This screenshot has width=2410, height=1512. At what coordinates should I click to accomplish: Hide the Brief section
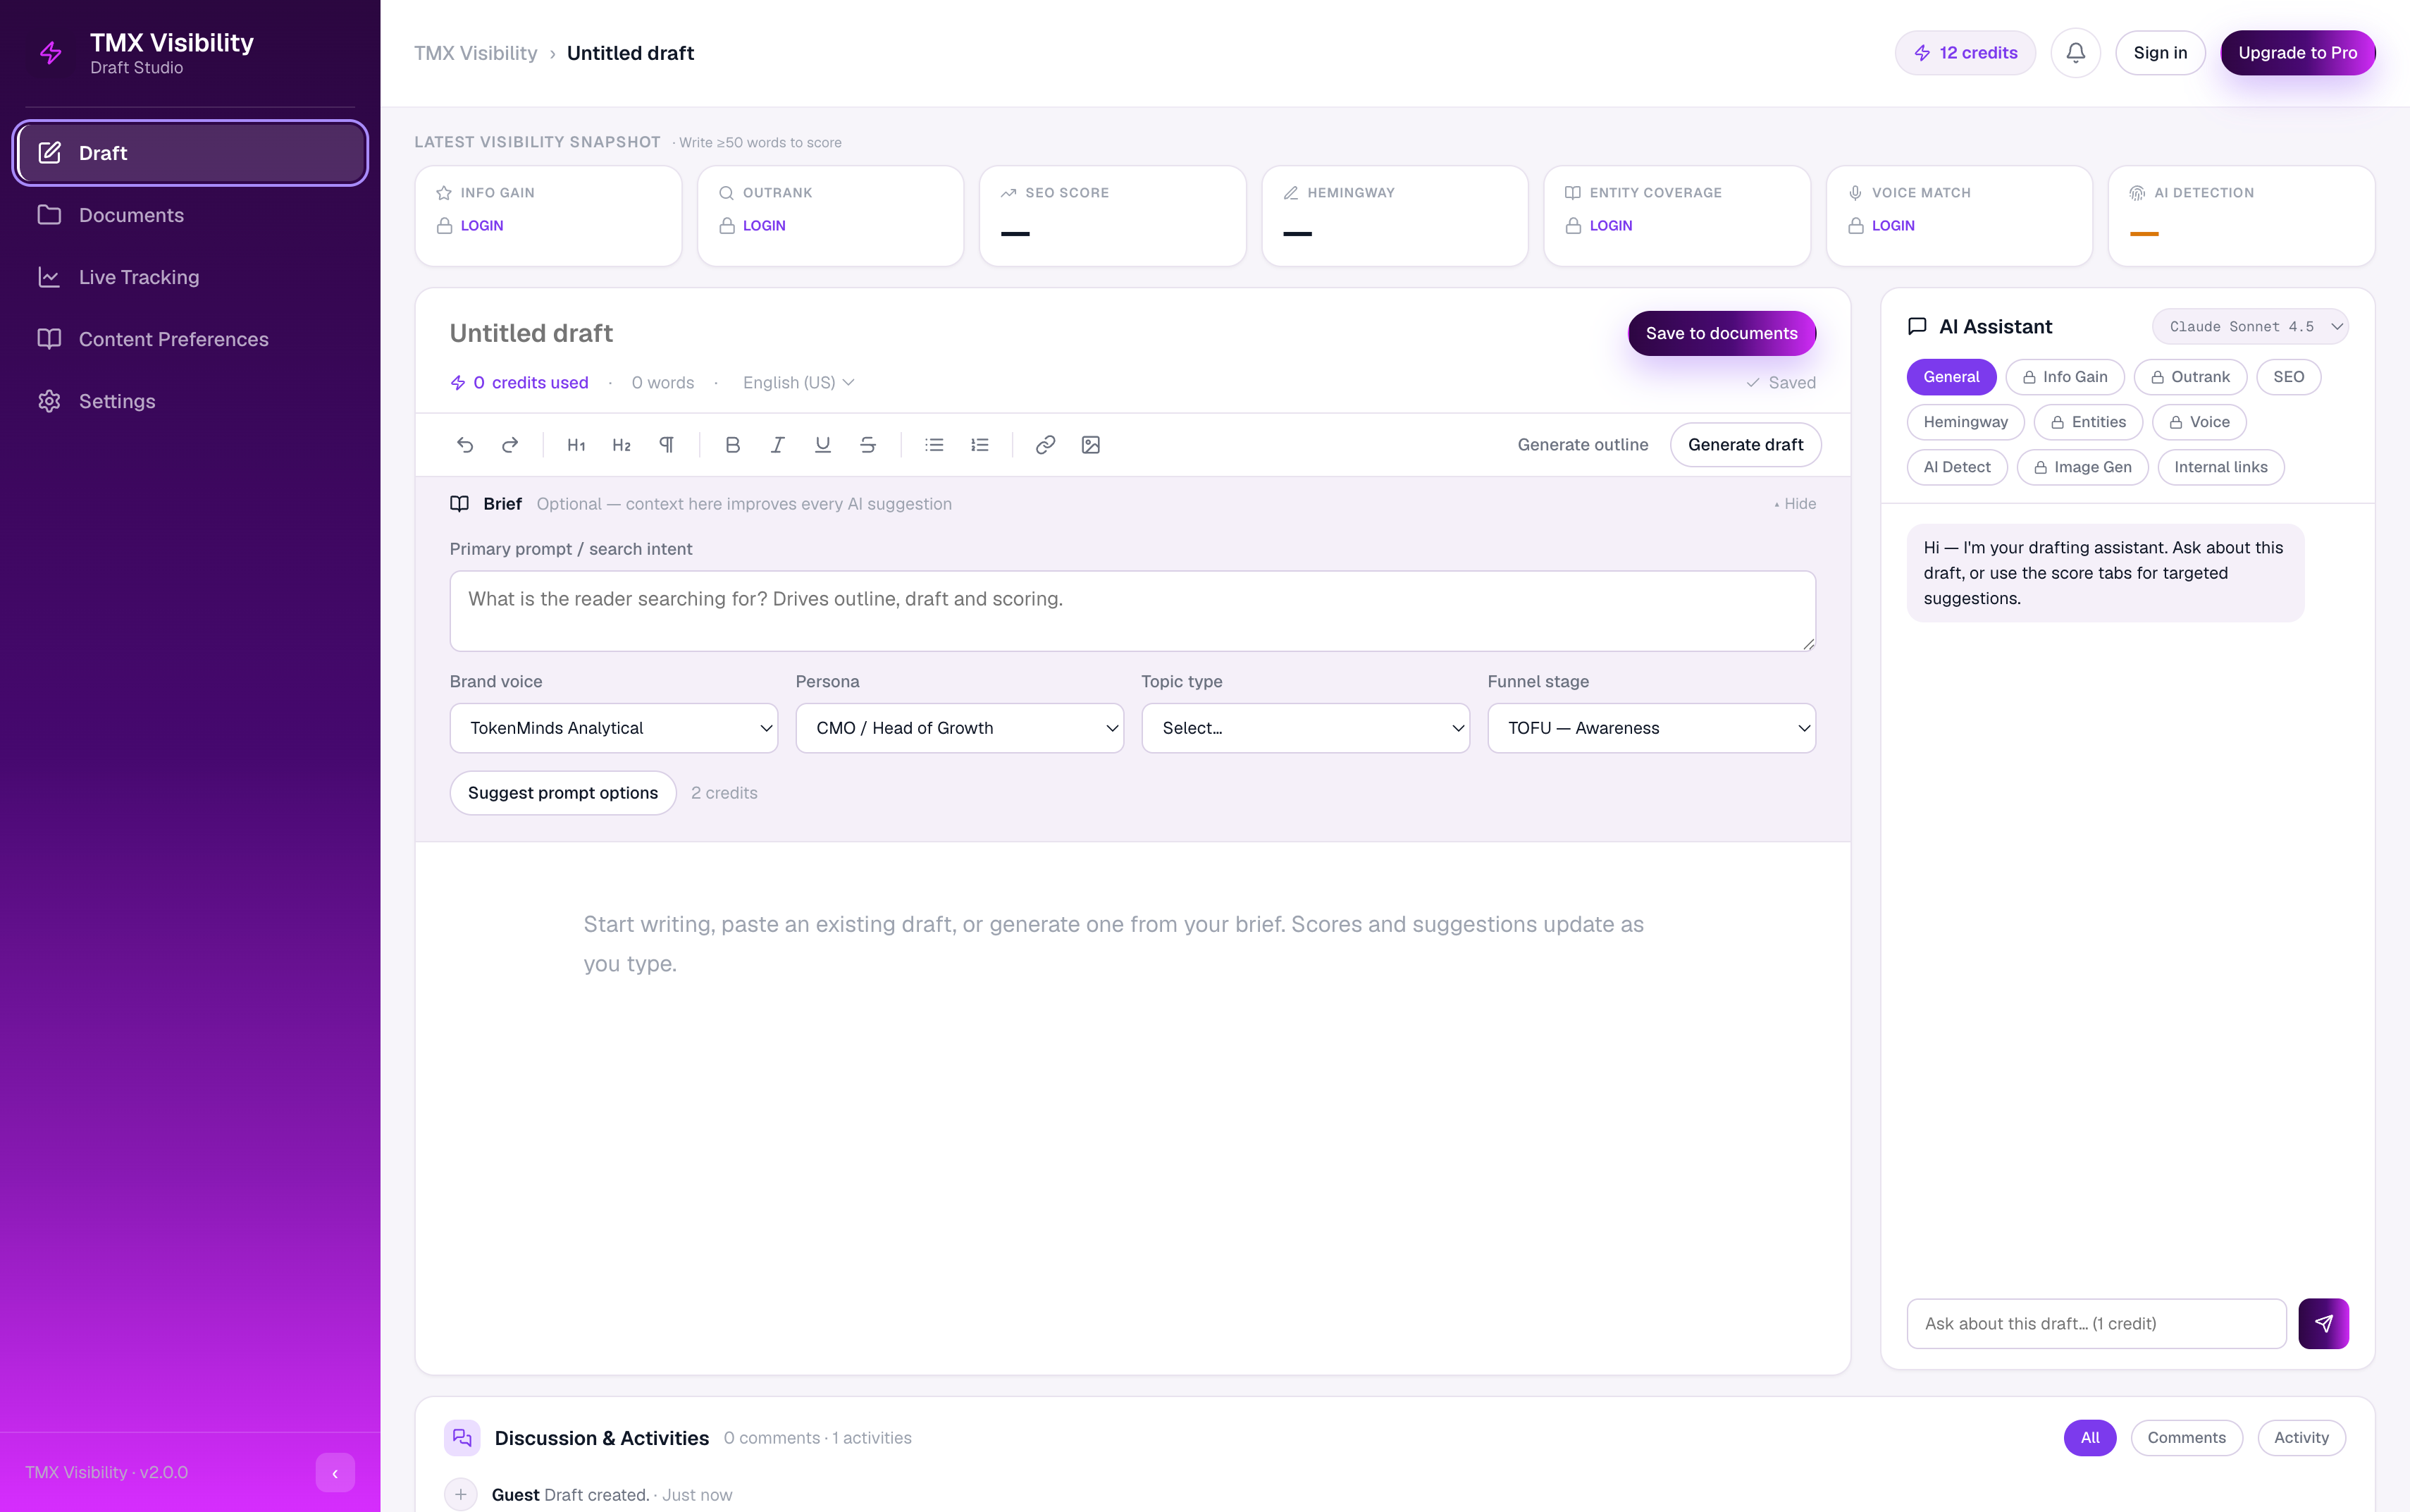click(1796, 504)
